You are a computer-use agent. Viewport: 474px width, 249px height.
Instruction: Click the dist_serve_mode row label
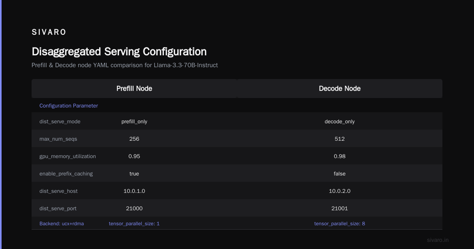pyautogui.click(x=60, y=122)
